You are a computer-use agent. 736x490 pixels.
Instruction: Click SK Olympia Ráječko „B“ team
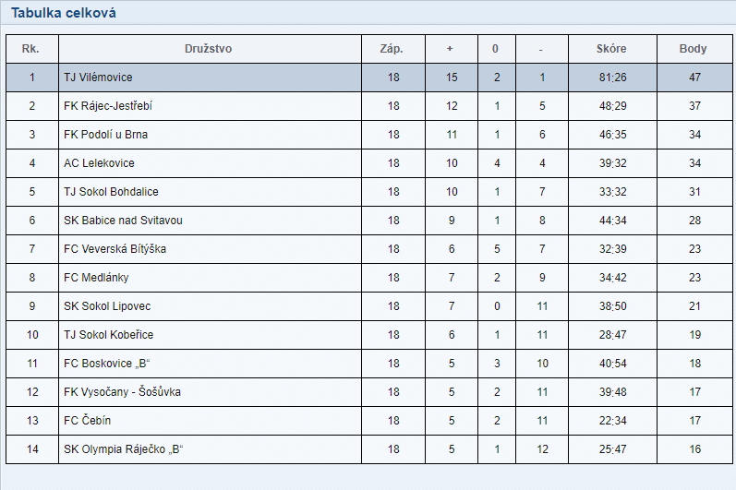(x=124, y=449)
